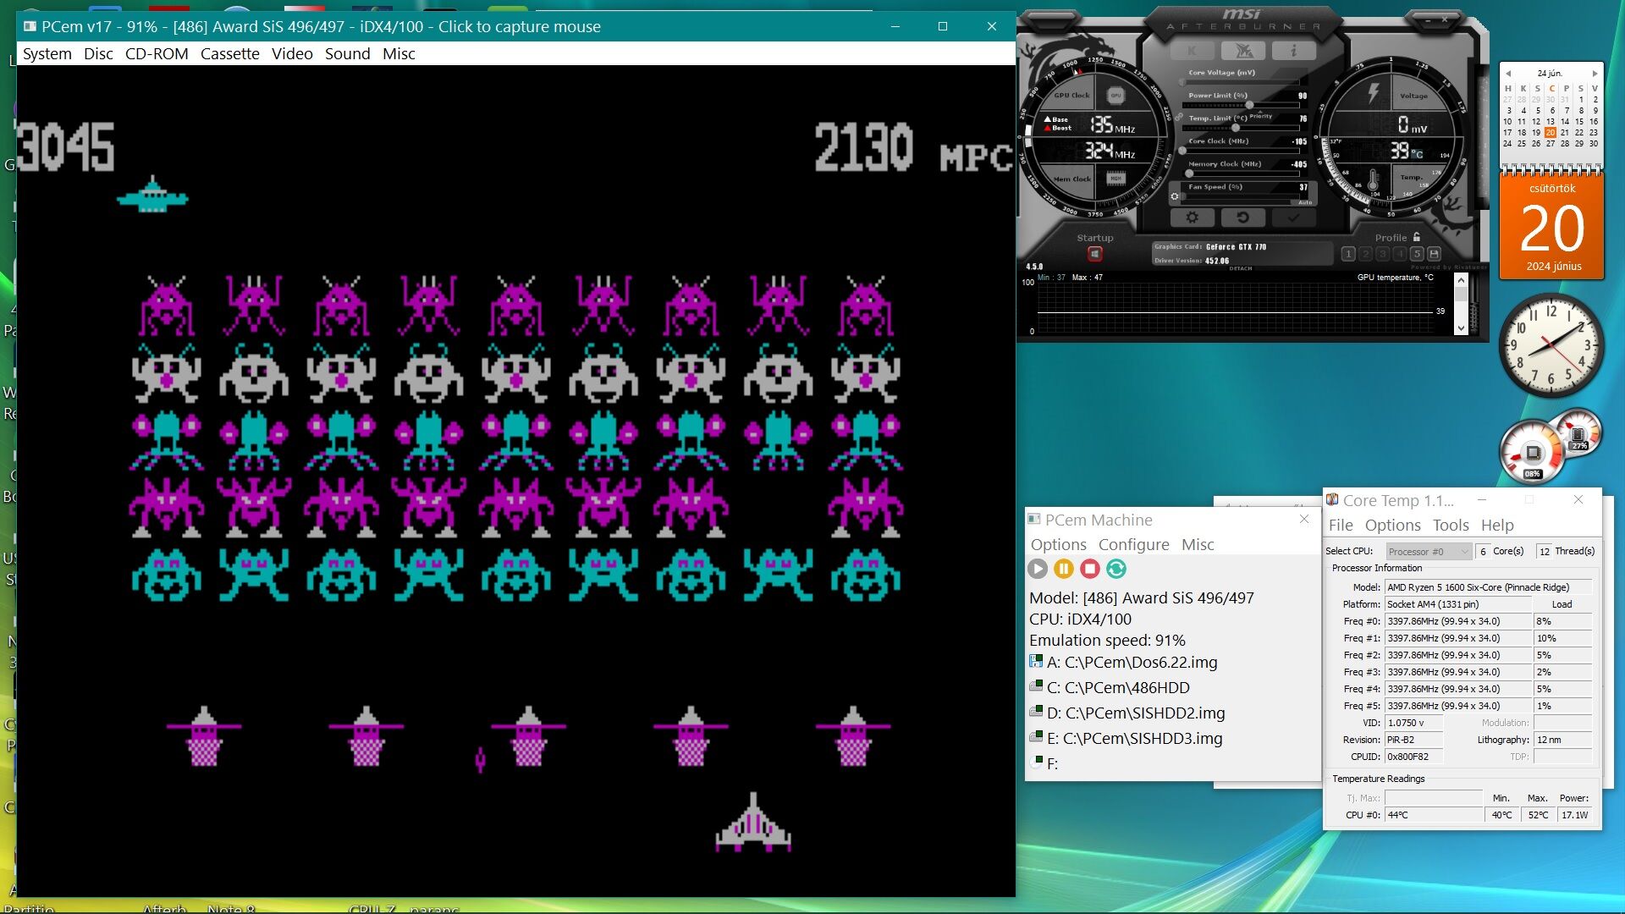Open Options menu in PCem Machine
Viewport: 1625px width, 914px height.
click(1059, 544)
